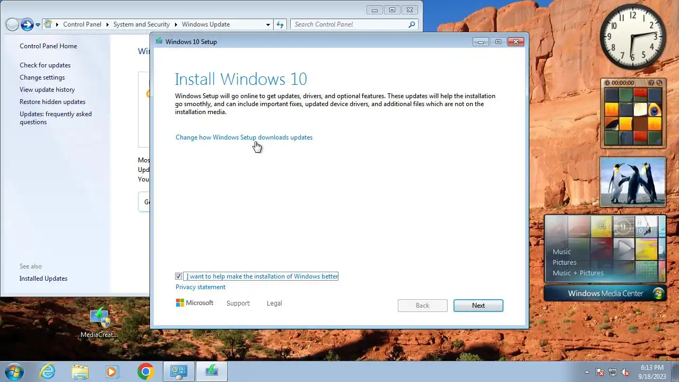Click the Forward arrow in Control Panel
This screenshot has height=382, width=679.
pos(27,24)
